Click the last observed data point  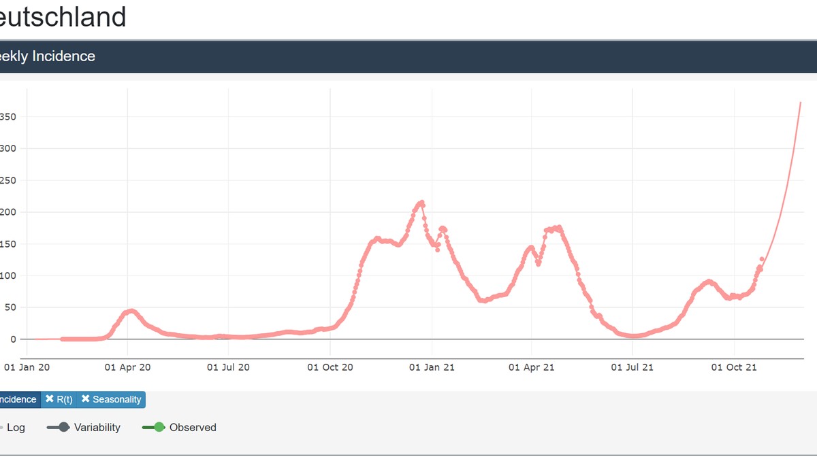[x=762, y=259]
